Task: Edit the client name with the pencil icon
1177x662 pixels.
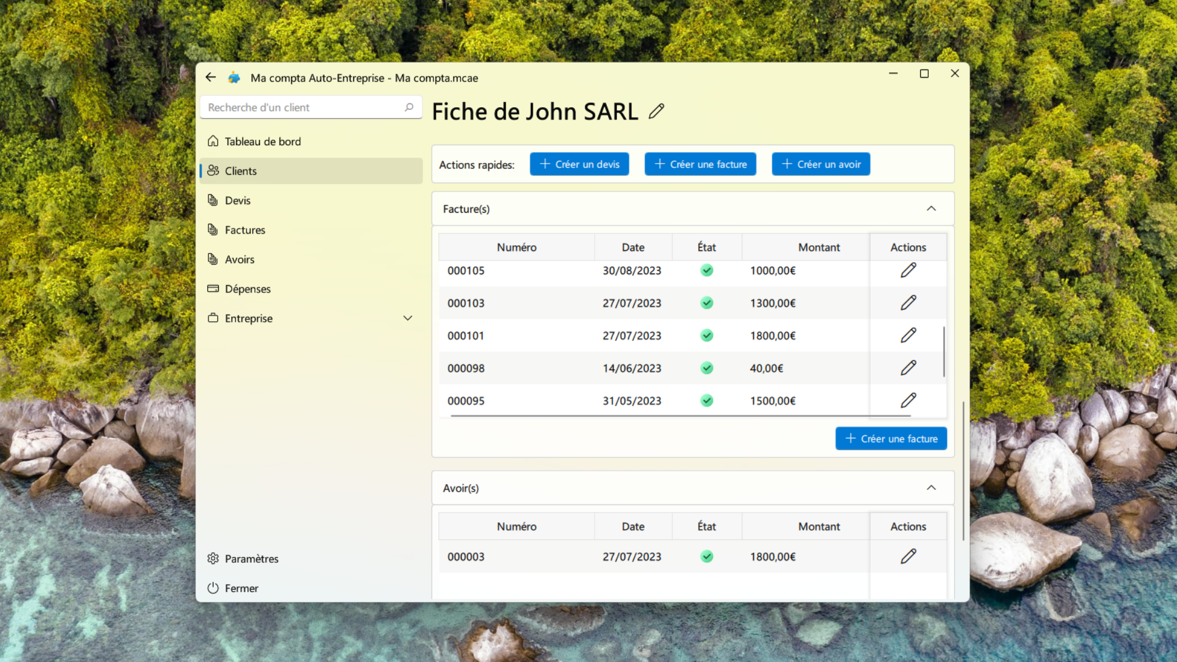Action: point(656,112)
